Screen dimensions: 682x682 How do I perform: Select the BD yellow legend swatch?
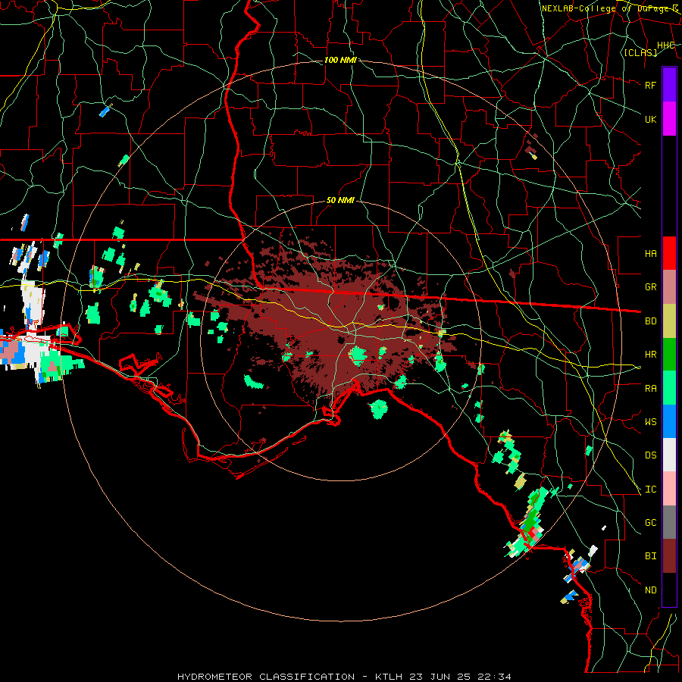click(x=669, y=321)
